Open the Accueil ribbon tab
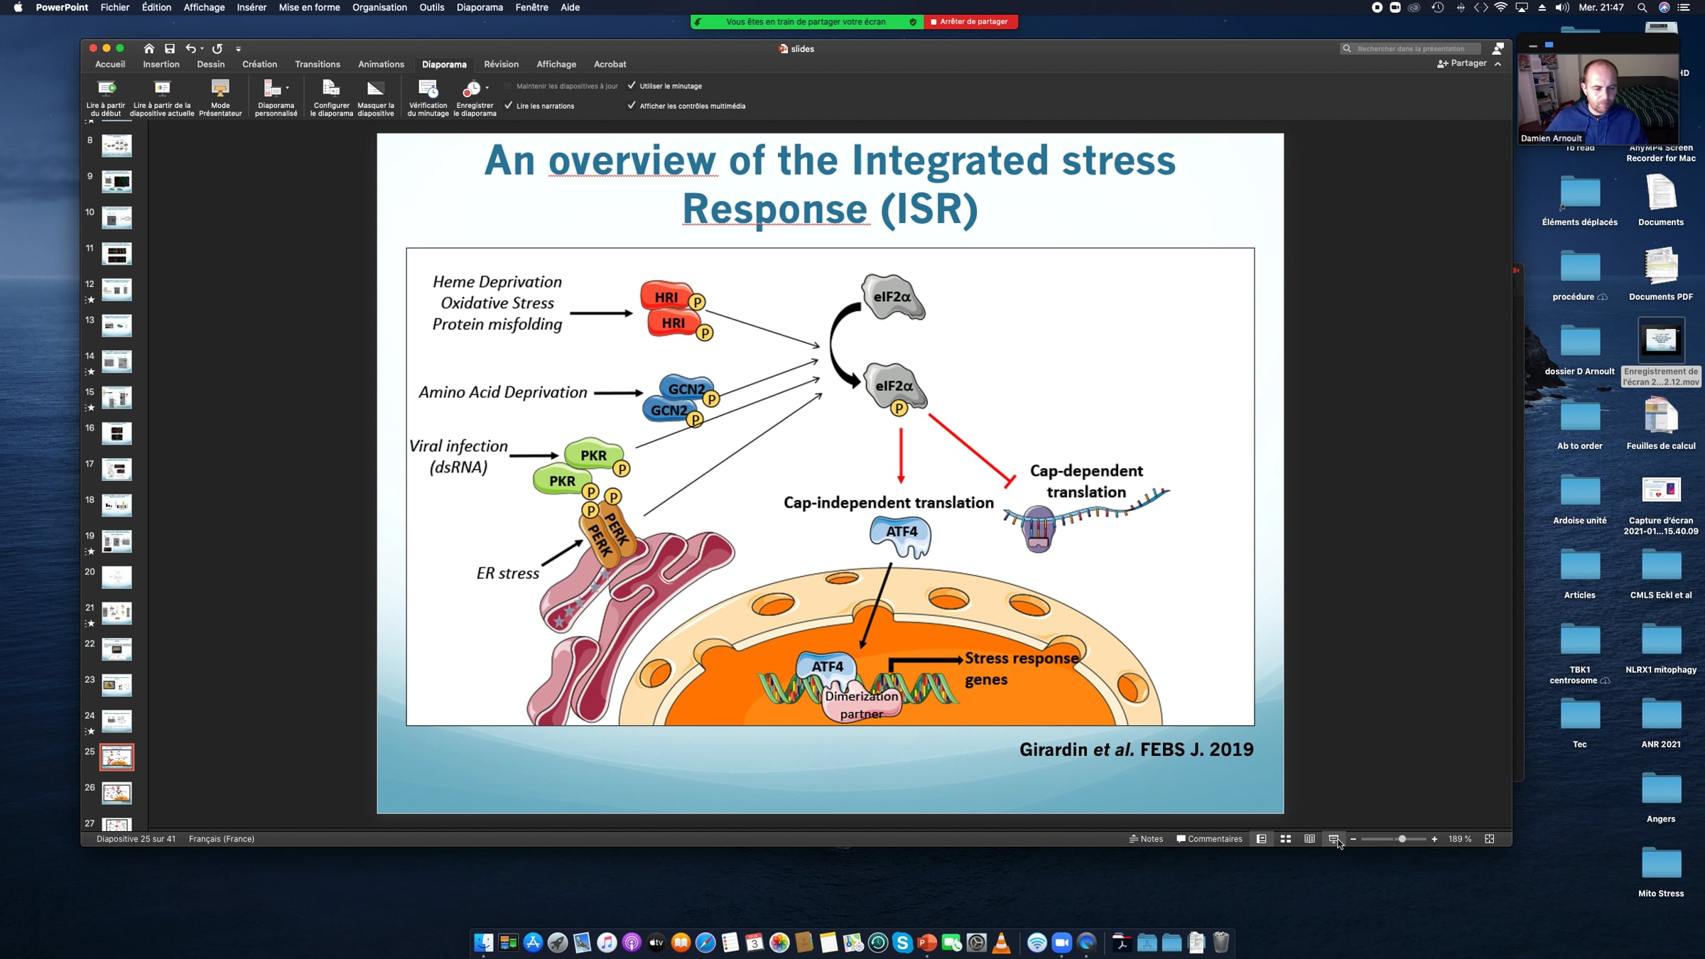 (x=110, y=64)
